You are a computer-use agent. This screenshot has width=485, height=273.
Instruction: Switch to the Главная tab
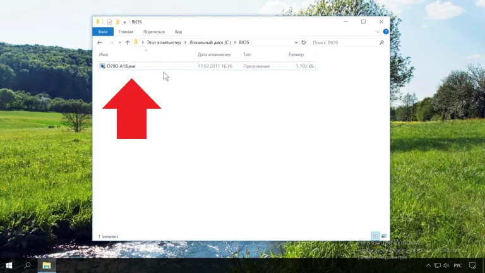(126, 32)
